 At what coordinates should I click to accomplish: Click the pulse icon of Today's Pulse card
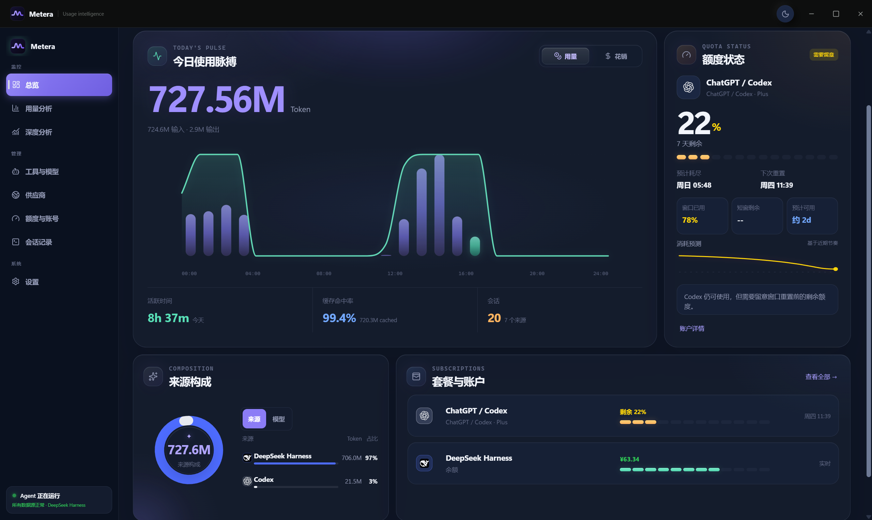[157, 56]
